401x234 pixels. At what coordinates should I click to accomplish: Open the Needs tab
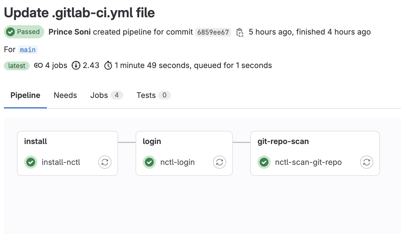[x=65, y=95]
